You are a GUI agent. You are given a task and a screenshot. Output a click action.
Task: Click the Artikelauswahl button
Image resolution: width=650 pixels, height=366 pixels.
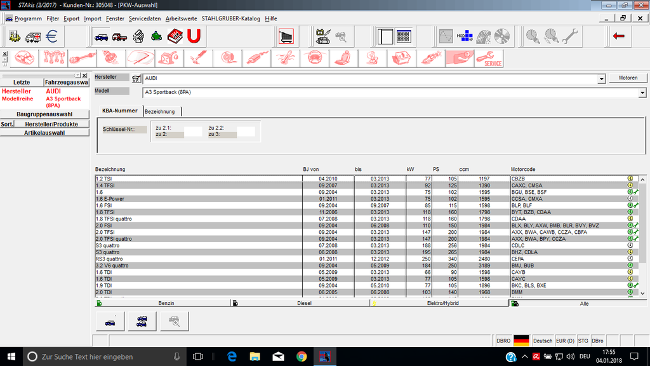44,133
